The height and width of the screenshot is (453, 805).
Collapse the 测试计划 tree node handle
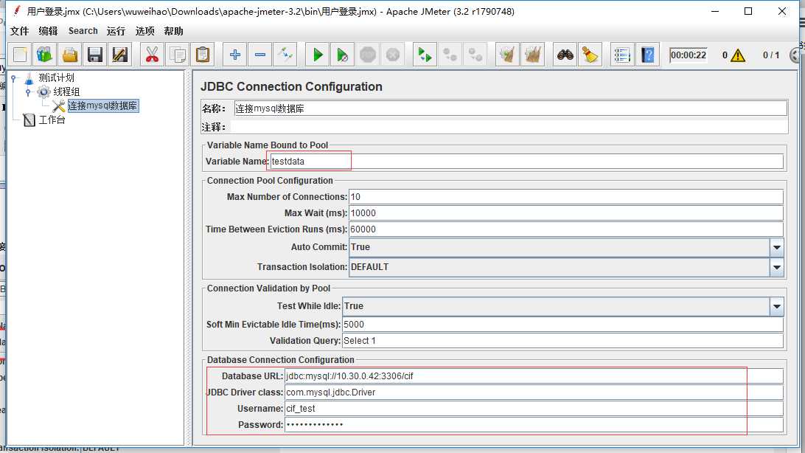point(13,79)
